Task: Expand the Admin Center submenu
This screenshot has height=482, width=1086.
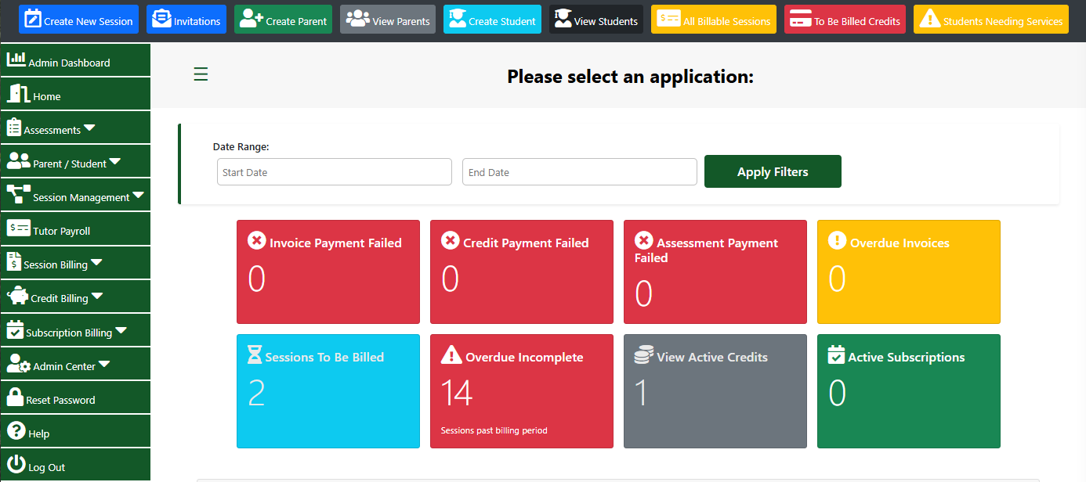Action: 104,364
